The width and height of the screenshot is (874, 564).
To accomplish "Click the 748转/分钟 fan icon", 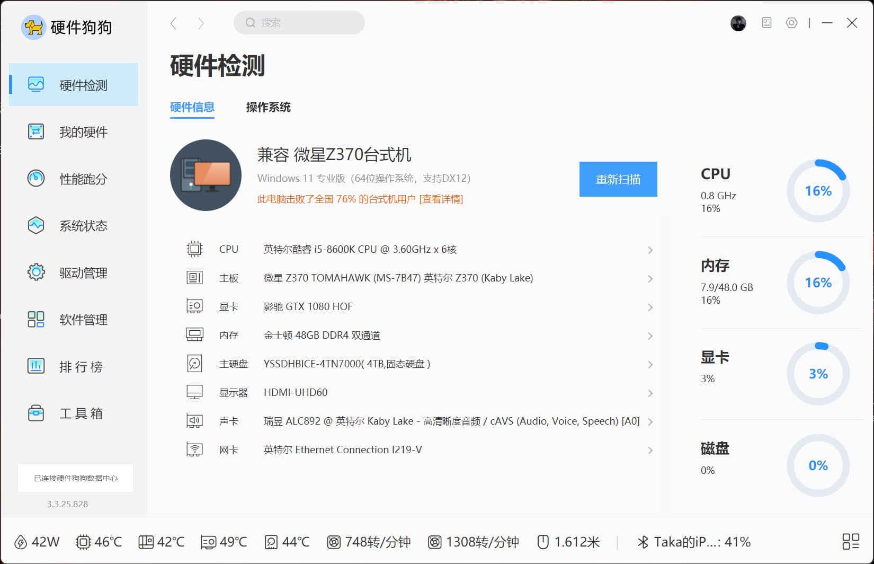I will [x=334, y=542].
